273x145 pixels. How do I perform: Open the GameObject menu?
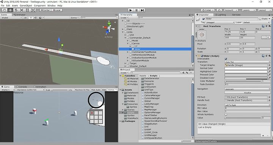pyautogui.click(x=26, y=6)
